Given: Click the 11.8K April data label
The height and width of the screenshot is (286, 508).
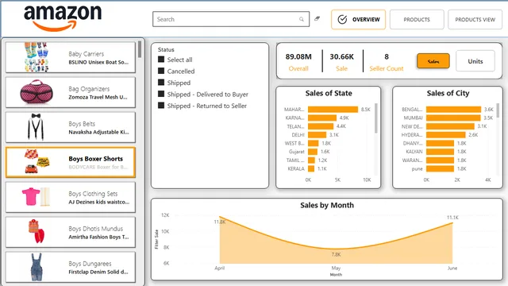Looking at the screenshot, I should point(220,222).
